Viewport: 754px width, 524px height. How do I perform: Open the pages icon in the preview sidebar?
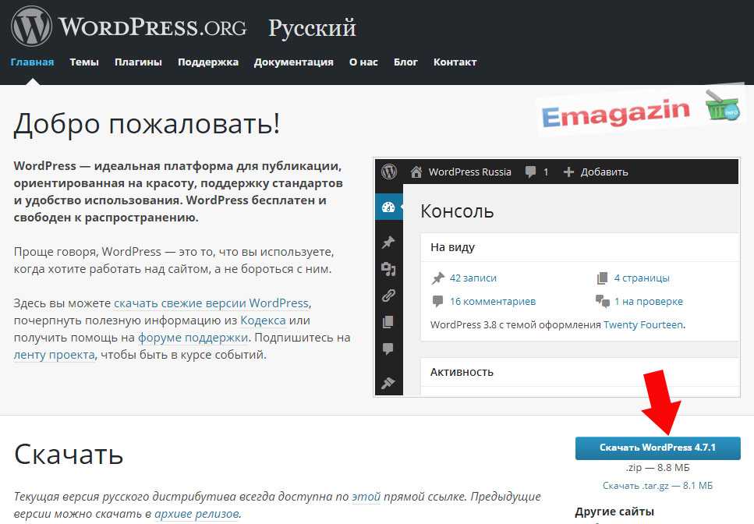tap(388, 321)
